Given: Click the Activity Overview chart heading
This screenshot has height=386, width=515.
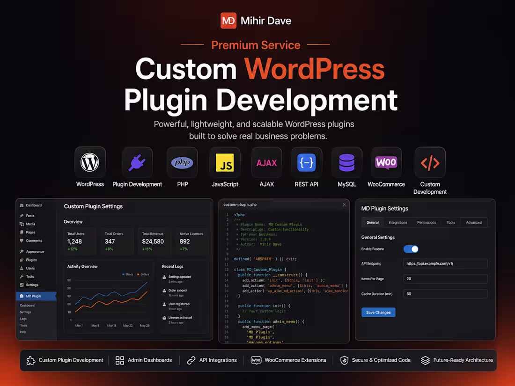Looking at the screenshot, I should click(x=82, y=267).
